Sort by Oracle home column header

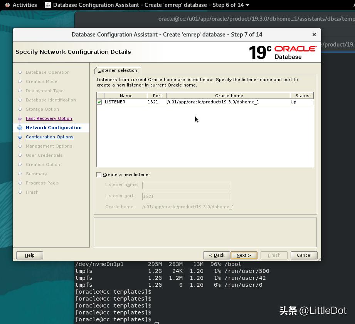[229, 96]
